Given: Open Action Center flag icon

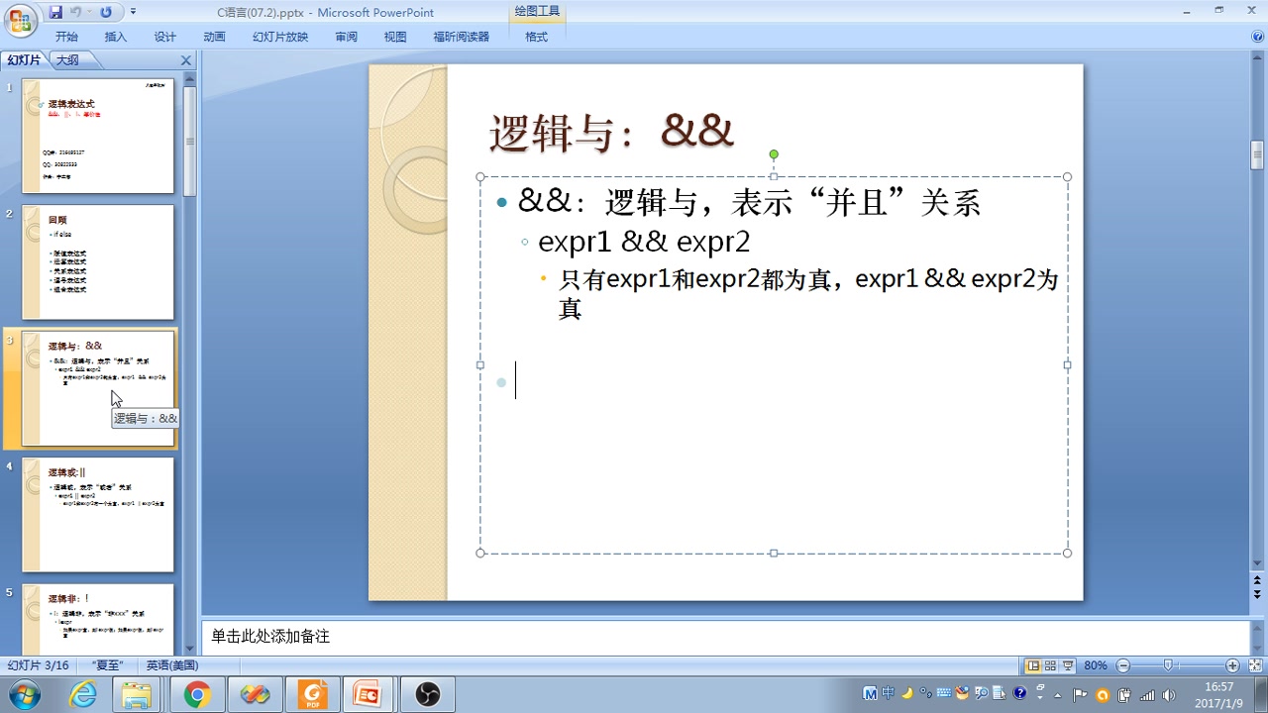Looking at the screenshot, I should coord(1081,695).
